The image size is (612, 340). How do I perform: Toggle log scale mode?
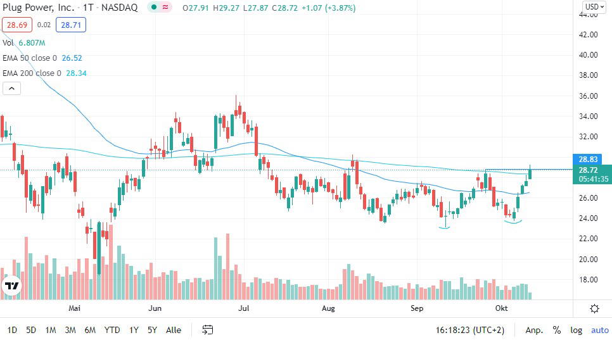[576, 330]
